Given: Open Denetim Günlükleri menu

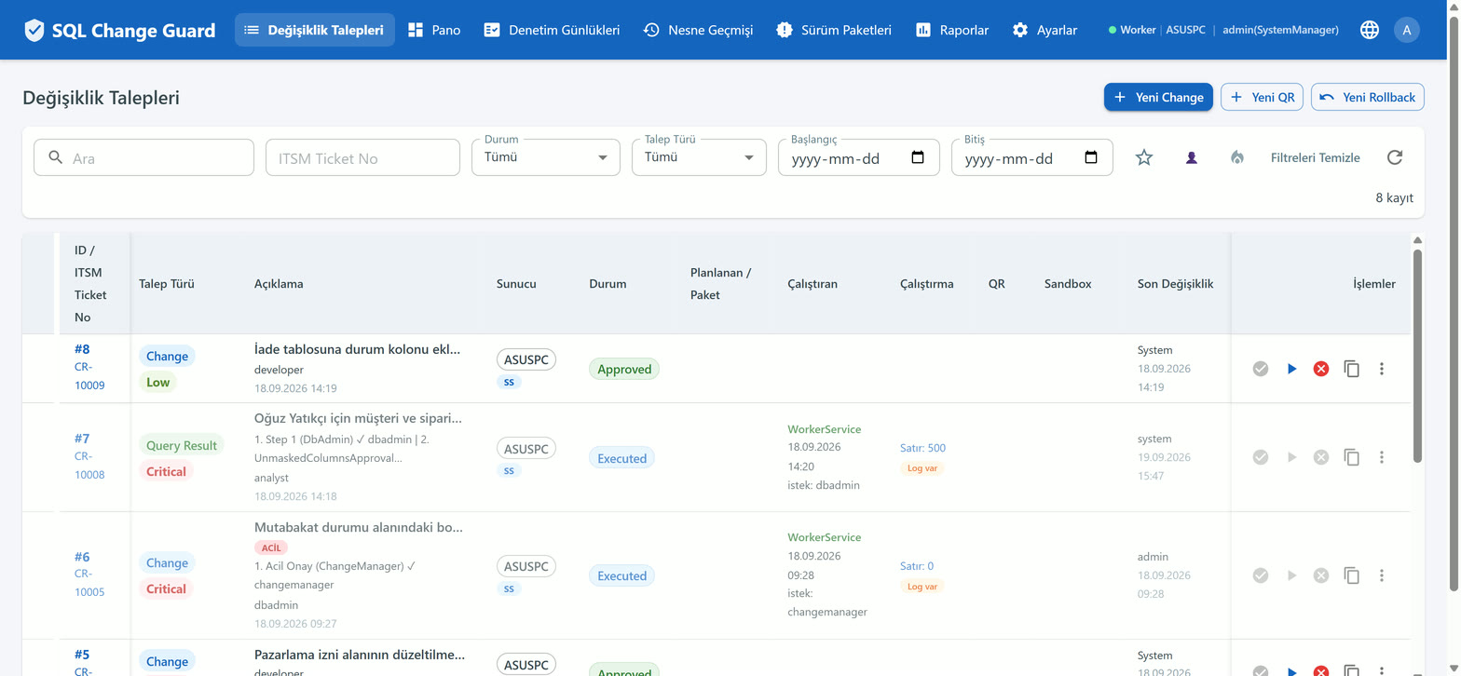Looking at the screenshot, I should pos(552,30).
